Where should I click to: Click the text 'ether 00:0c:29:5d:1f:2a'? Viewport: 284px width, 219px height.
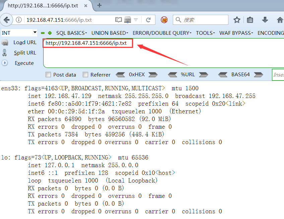click(x=66, y=111)
